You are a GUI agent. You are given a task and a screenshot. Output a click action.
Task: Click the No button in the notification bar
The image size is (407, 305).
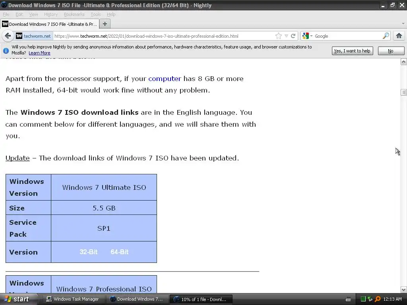[x=391, y=51]
